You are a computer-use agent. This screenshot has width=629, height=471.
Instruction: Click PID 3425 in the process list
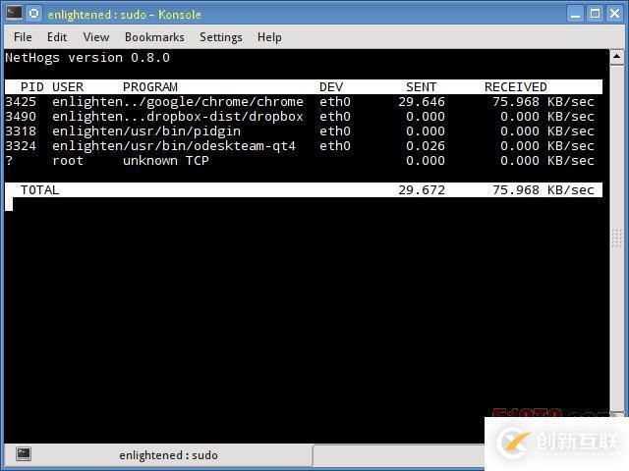pyautogui.click(x=21, y=102)
